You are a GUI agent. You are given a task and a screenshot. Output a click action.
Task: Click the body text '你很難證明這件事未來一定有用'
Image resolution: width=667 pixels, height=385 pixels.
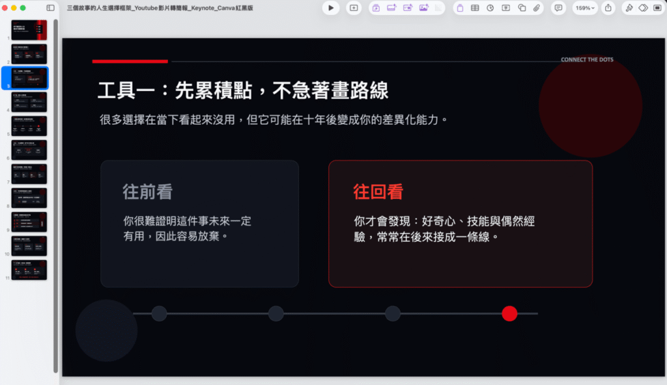tap(187, 229)
